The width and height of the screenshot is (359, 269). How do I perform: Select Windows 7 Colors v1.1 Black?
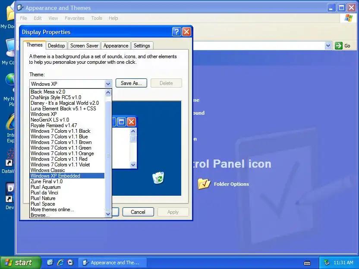pyautogui.click(x=67, y=131)
